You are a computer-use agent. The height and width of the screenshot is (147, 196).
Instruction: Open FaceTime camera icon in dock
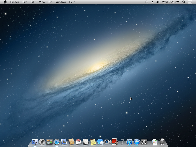tap(107, 142)
